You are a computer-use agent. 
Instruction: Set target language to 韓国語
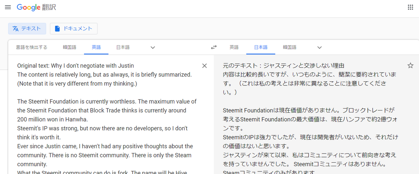[290, 47]
